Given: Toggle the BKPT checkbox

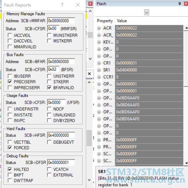Looking at the screenshot, I should tap(10, 175).
